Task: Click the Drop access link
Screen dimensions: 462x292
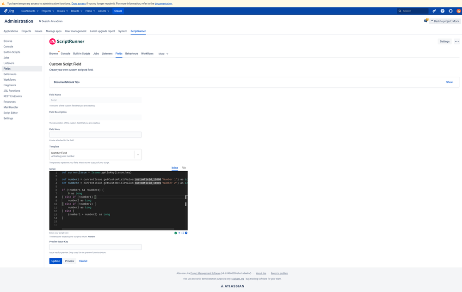Action: point(79,4)
